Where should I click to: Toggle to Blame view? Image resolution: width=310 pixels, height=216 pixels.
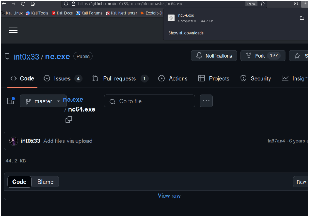click(45, 182)
